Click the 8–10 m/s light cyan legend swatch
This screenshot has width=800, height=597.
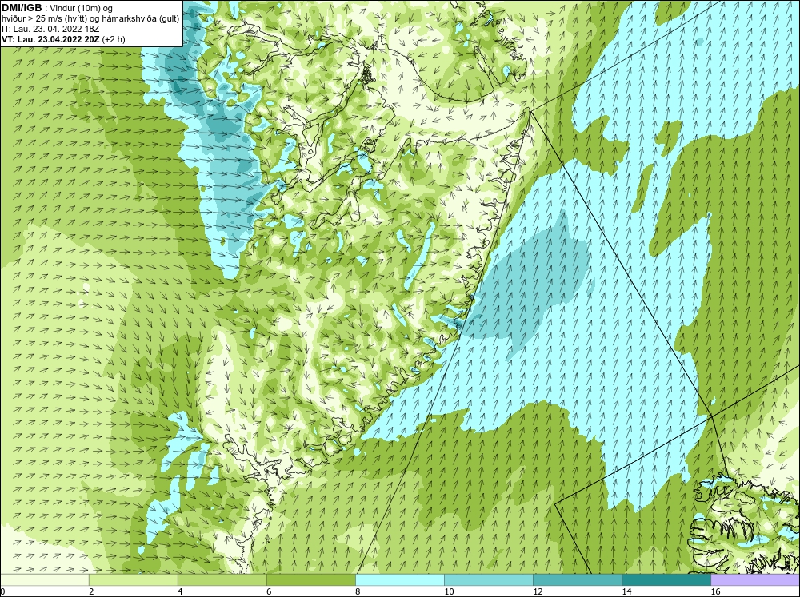pyautogui.click(x=400, y=579)
